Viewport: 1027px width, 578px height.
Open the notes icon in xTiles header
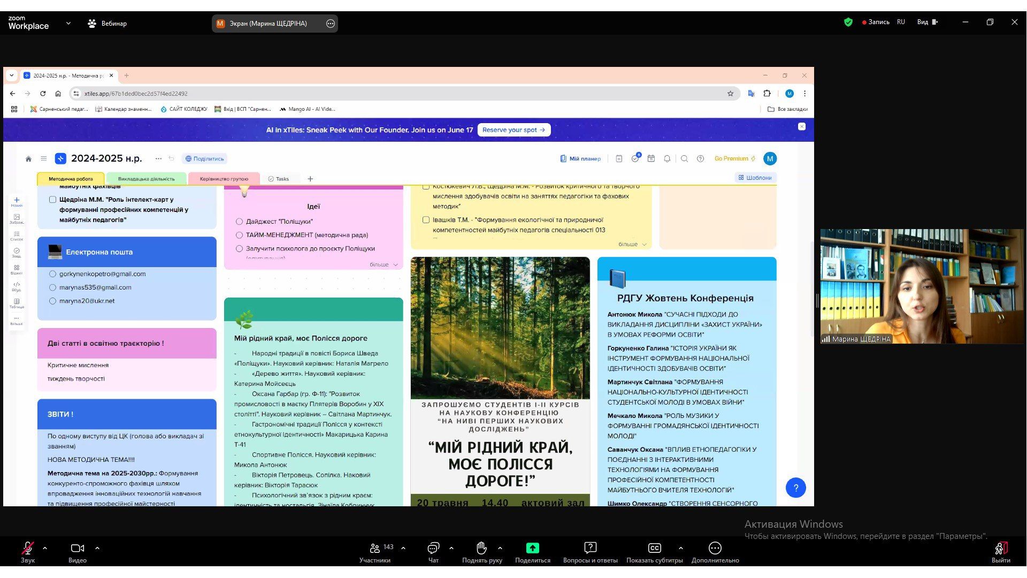tap(619, 159)
